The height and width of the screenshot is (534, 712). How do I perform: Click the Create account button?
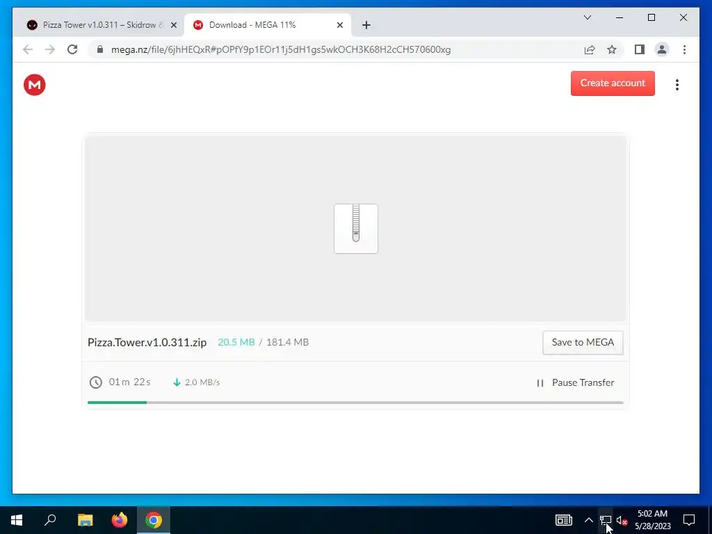coord(613,83)
